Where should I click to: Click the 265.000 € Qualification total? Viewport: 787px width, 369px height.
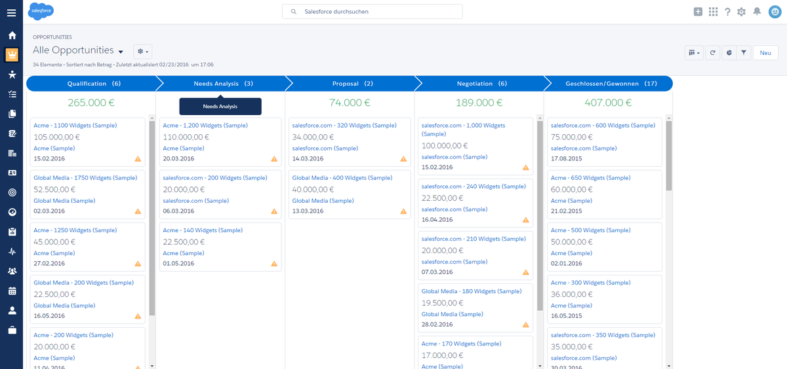coord(91,103)
